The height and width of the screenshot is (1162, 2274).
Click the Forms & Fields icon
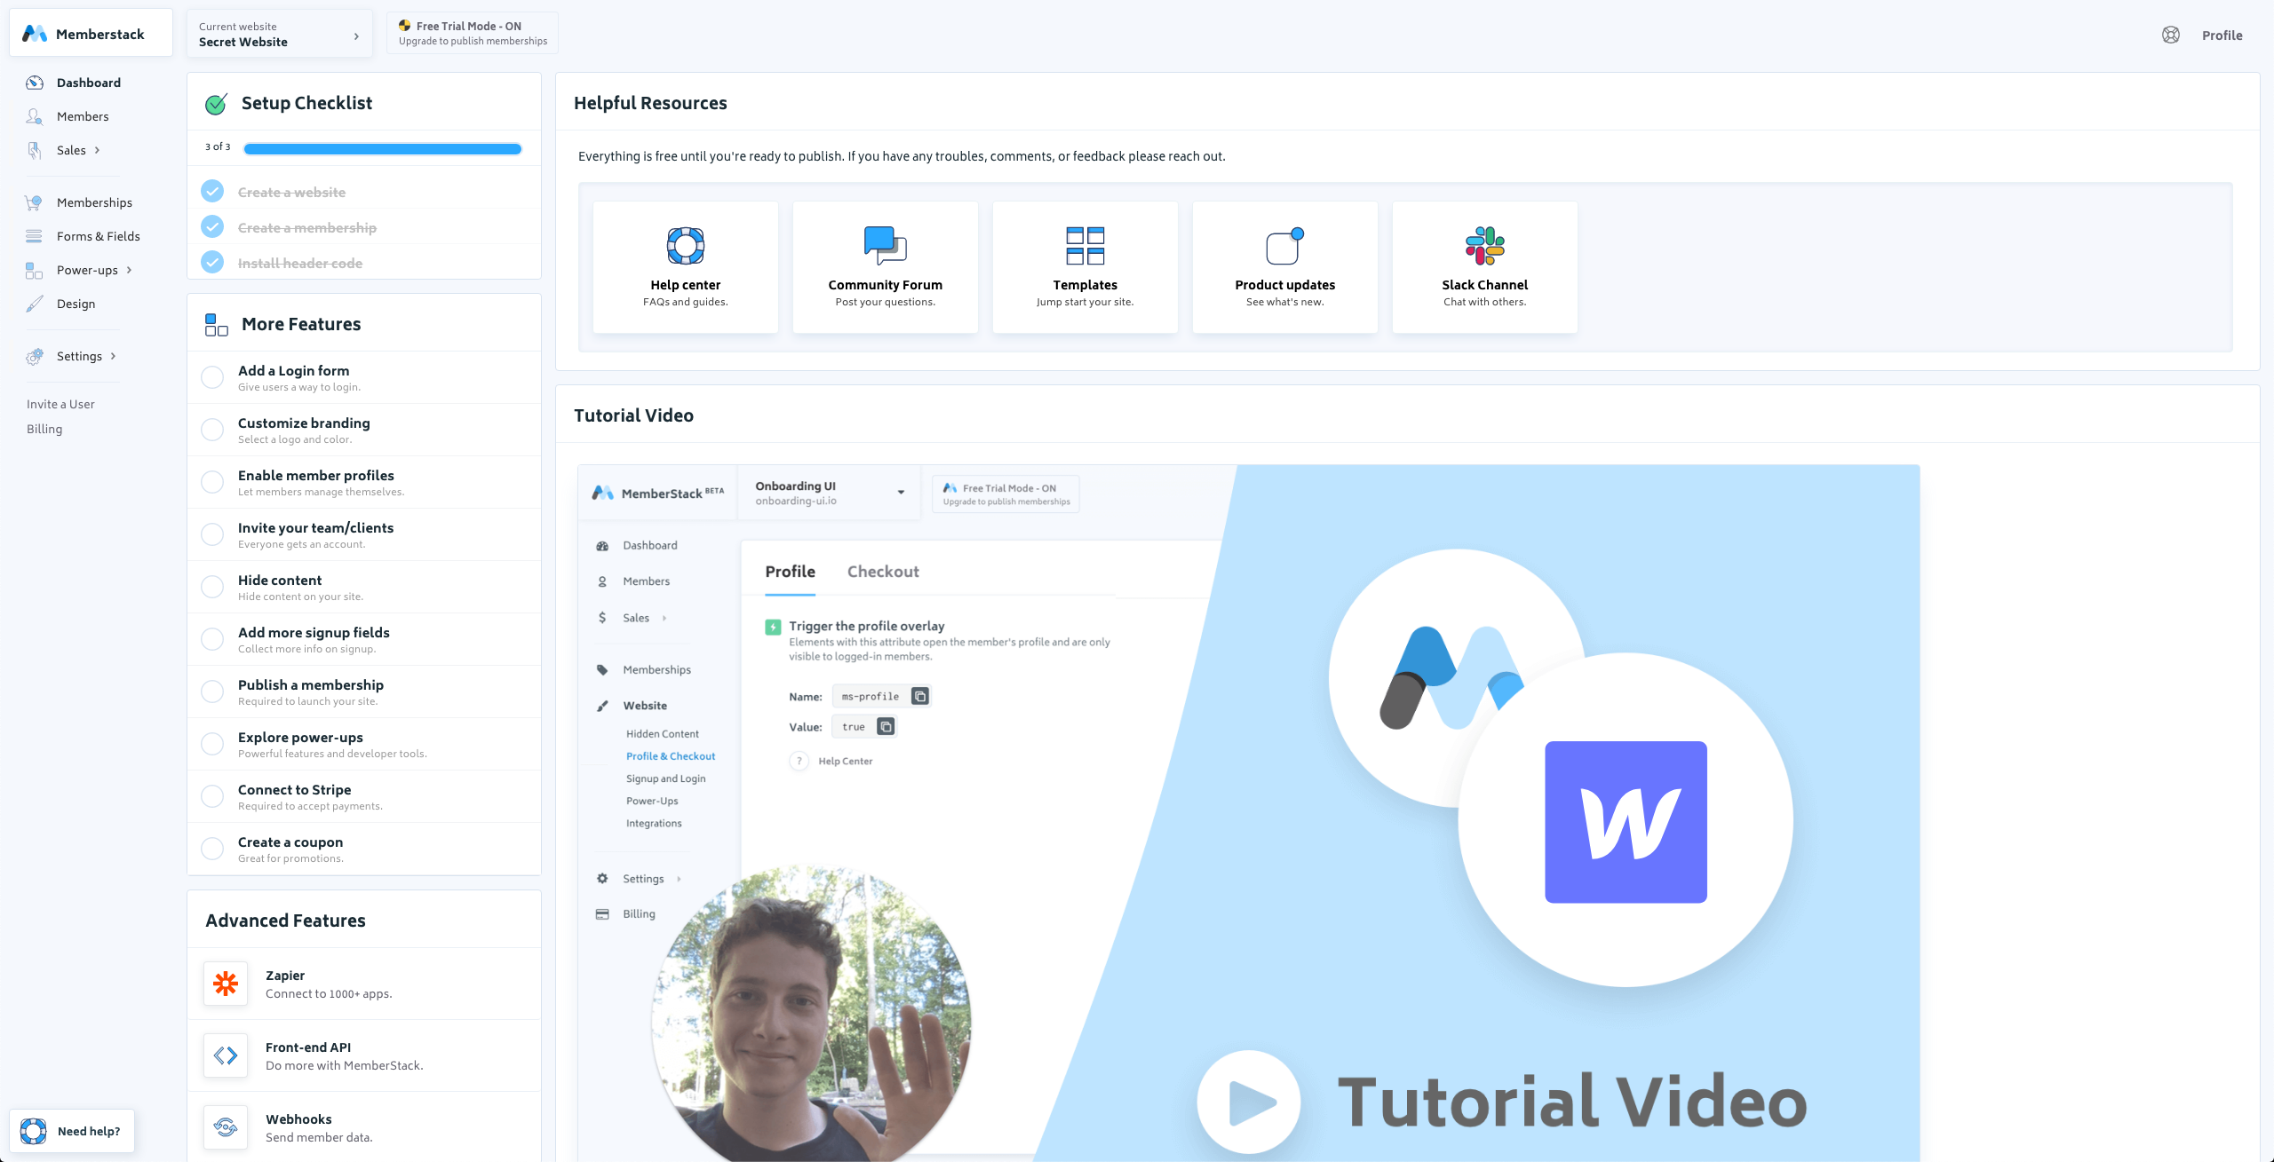(34, 236)
